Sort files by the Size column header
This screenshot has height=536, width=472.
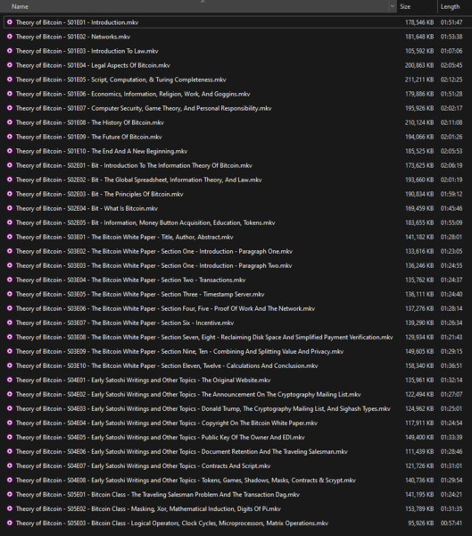click(405, 6)
